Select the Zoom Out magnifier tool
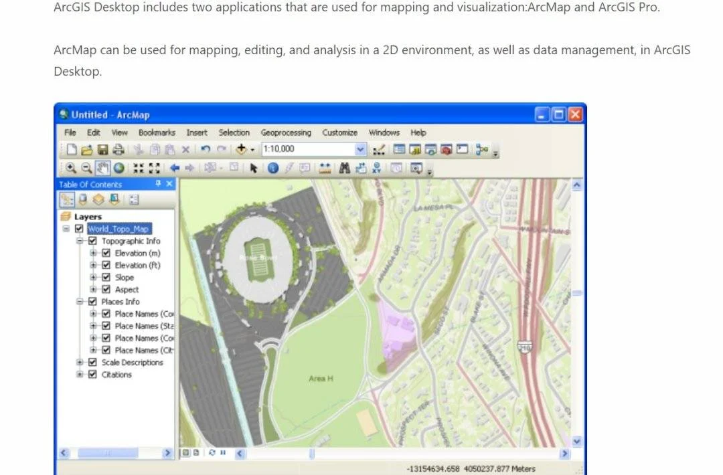 tap(86, 168)
